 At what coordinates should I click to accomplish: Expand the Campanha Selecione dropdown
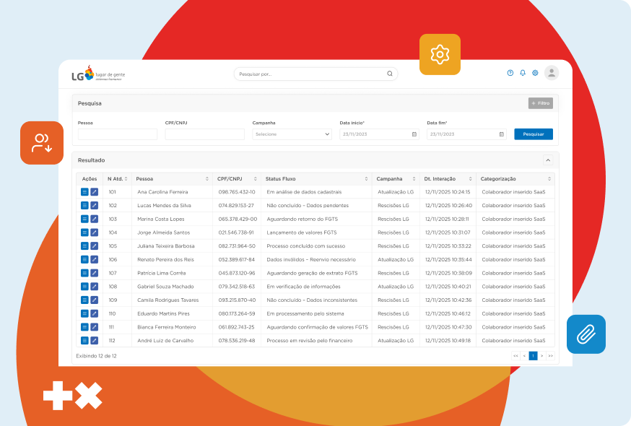[292, 134]
